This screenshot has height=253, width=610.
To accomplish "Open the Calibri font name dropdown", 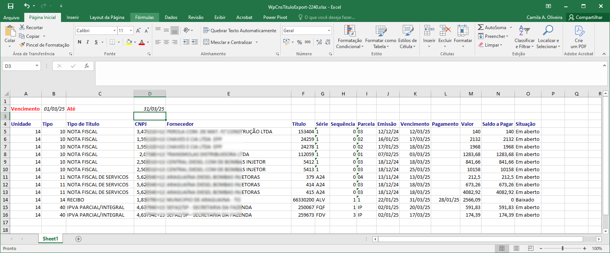I will [x=114, y=31].
